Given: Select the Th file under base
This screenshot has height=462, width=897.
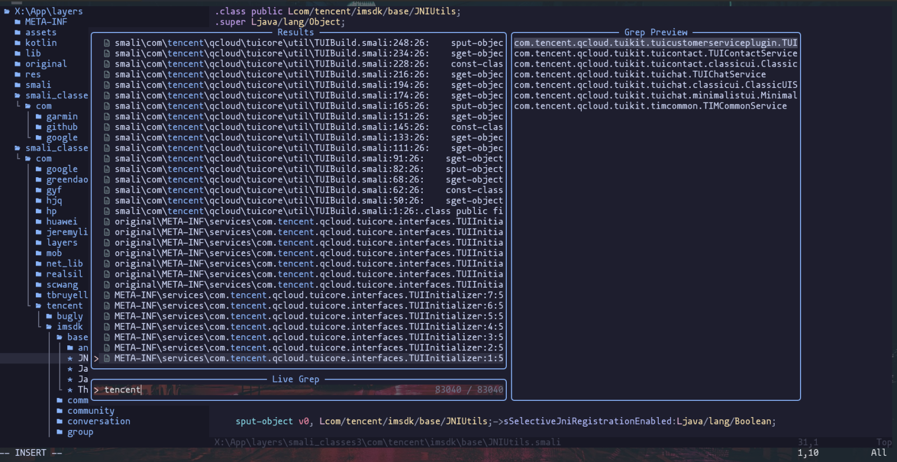Looking at the screenshot, I should [78, 390].
